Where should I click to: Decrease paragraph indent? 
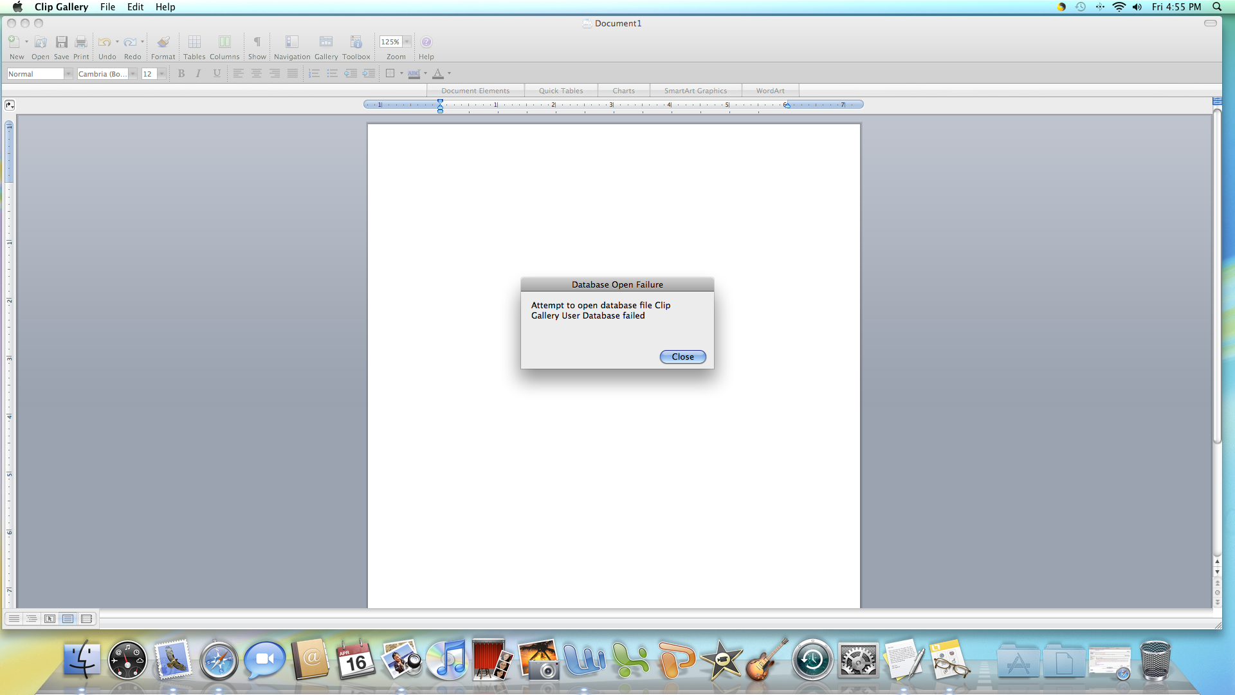[351, 73]
